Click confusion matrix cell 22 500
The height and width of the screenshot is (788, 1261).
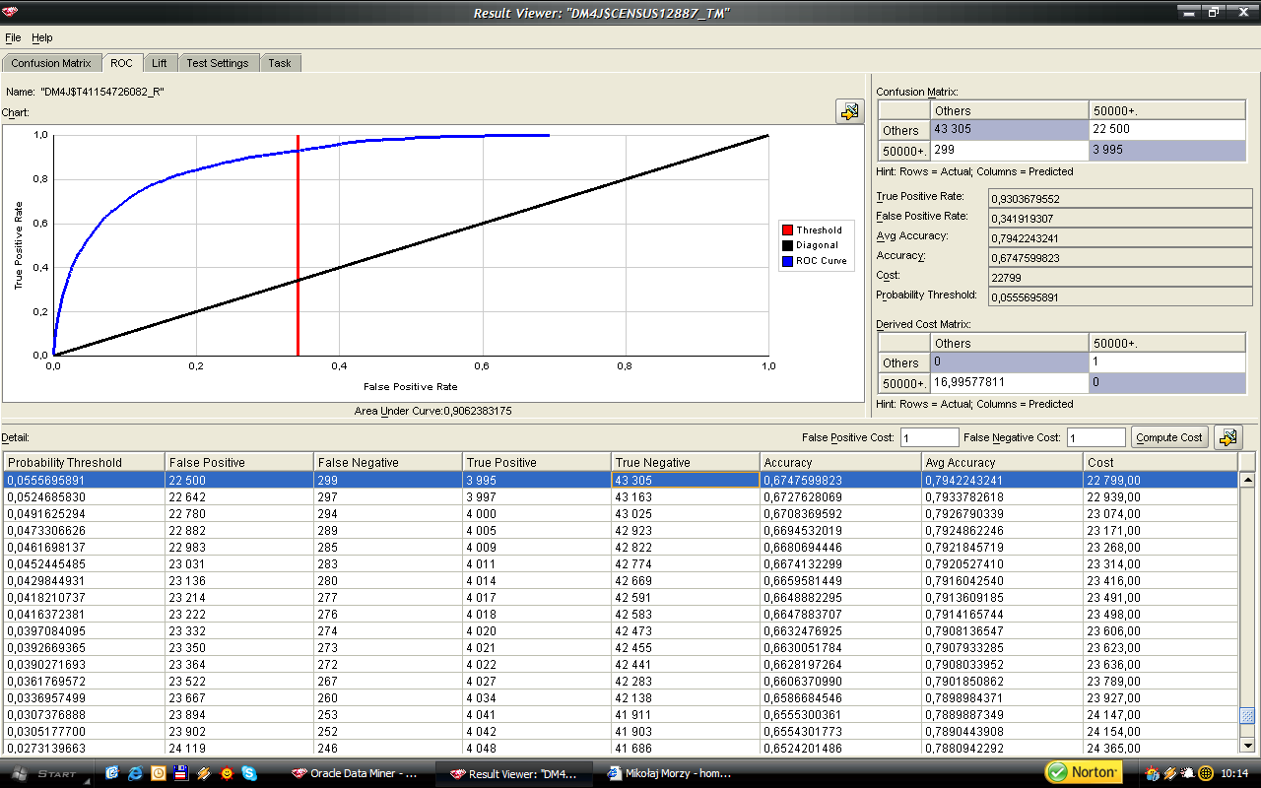(x=1167, y=129)
